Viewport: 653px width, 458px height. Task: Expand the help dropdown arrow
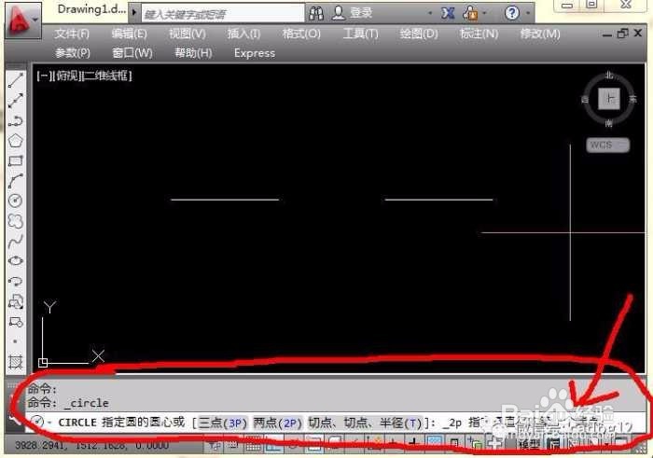pyautogui.click(x=528, y=13)
